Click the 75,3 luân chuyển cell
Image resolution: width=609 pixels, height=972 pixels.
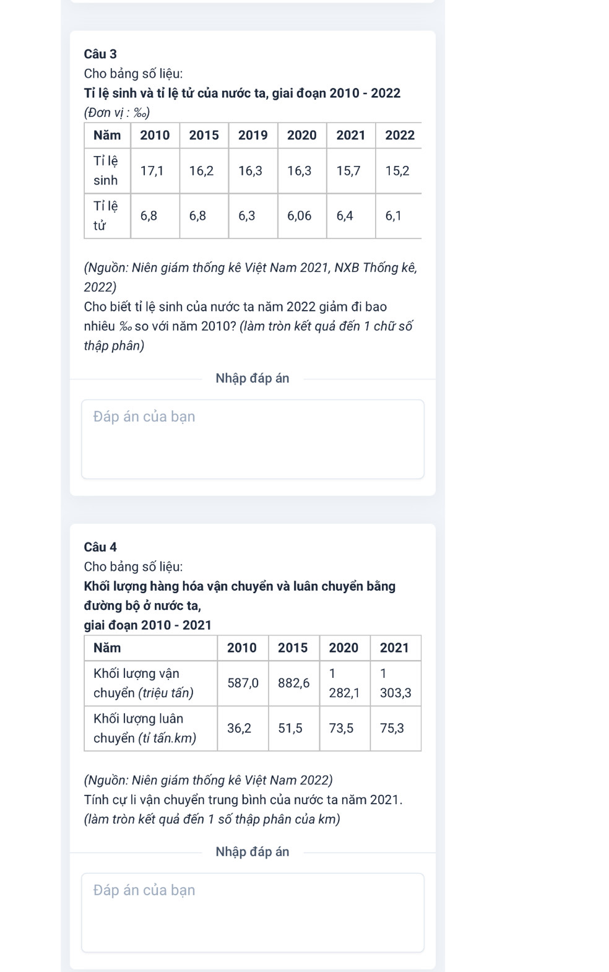(392, 729)
